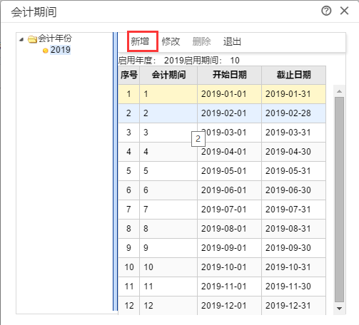
Task: Click the scrollbar up arrow
Action: click(x=340, y=91)
